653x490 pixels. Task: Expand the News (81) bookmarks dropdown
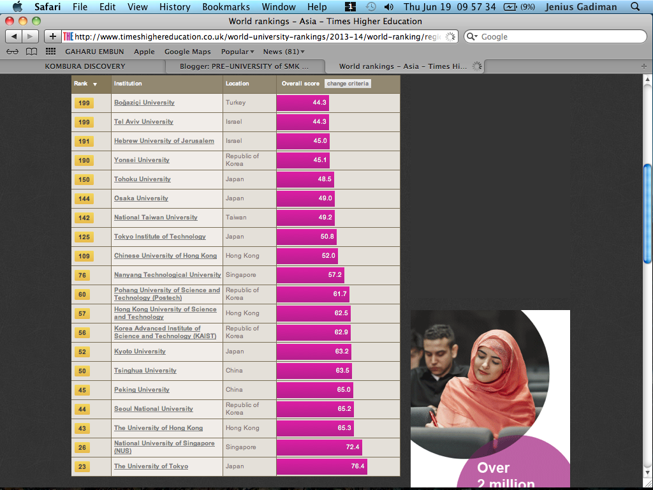pyautogui.click(x=284, y=52)
